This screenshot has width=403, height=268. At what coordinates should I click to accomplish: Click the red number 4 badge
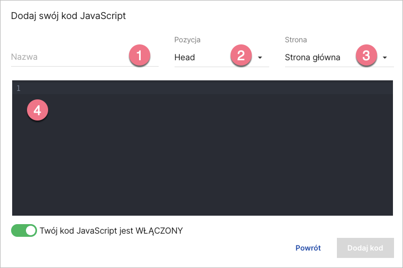pos(38,110)
